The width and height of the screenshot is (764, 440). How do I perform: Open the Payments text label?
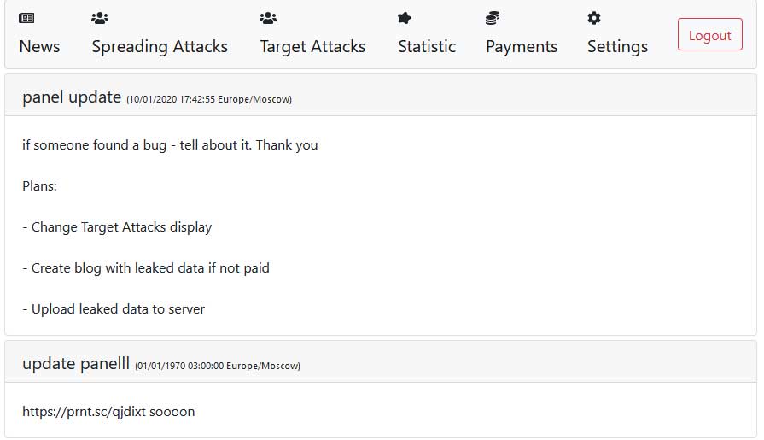tap(522, 46)
